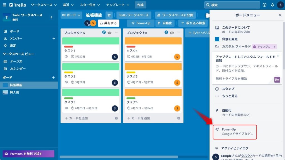Toggle due date on タスク3 card
This screenshot has height=160, width=285.
[84, 108]
